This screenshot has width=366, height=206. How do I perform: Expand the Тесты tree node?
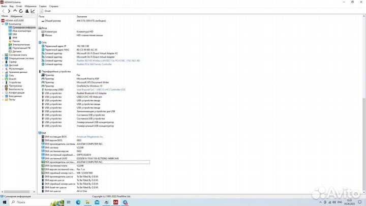tap(3, 100)
